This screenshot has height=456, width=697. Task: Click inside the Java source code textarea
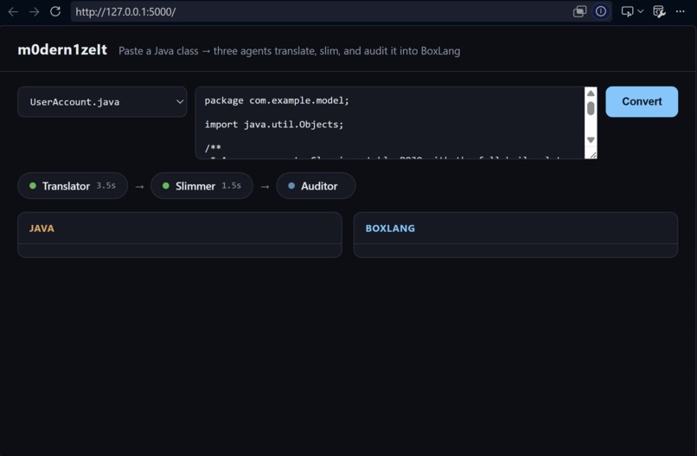[x=390, y=123]
